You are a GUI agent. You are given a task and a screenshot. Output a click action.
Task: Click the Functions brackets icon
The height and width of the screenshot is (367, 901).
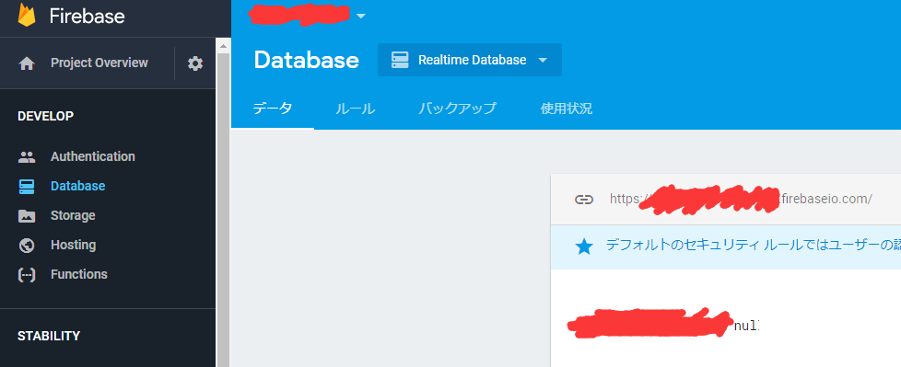tap(27, 275)
